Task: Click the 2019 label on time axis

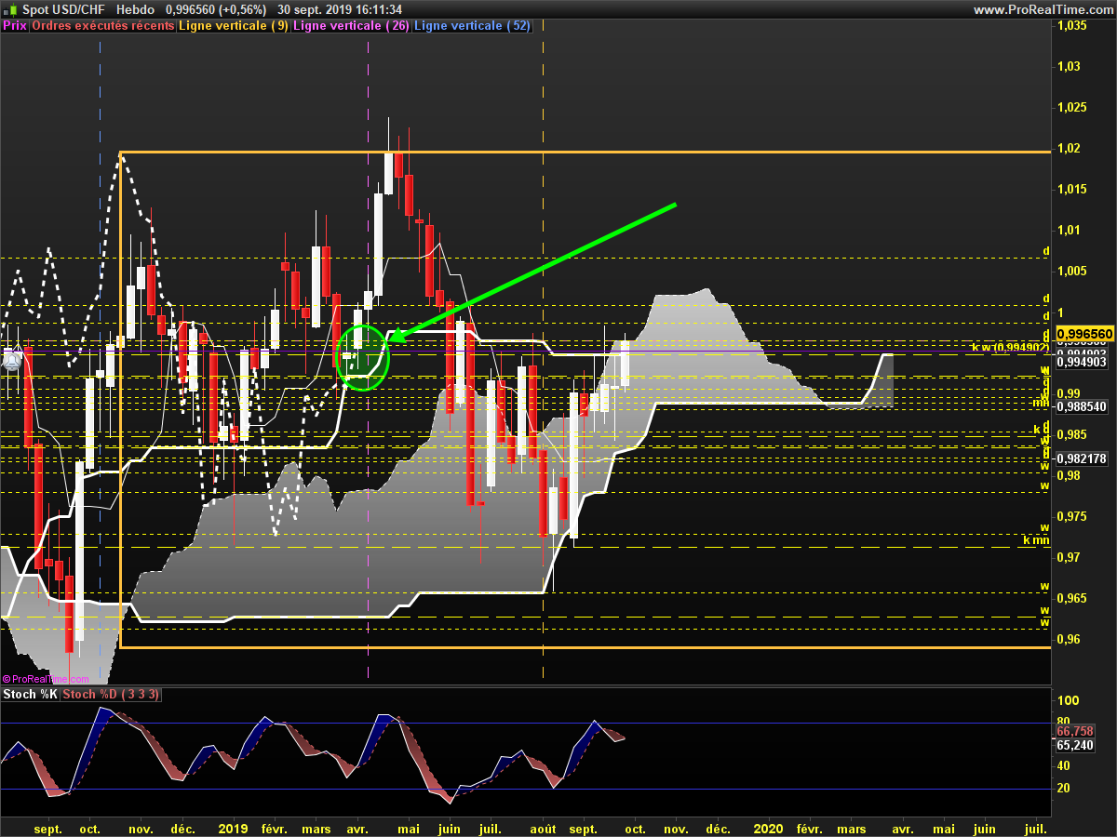Action: click(x=233, y=828)
